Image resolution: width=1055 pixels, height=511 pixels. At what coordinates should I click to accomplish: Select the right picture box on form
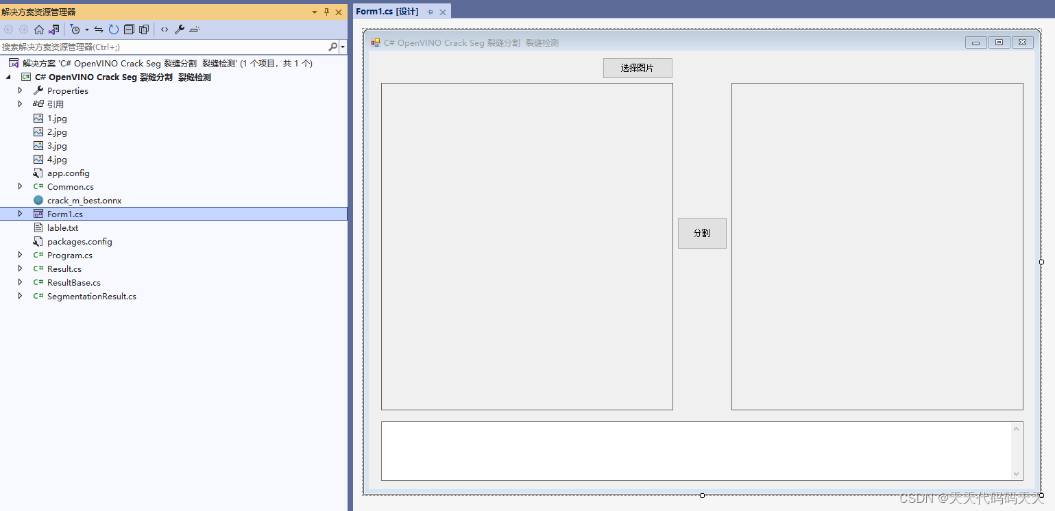click(x=877, y=247)
